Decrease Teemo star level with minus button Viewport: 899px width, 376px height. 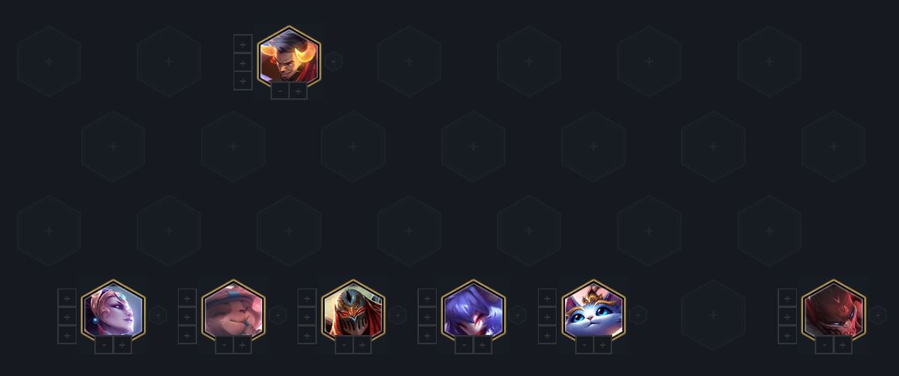point(224,345)
